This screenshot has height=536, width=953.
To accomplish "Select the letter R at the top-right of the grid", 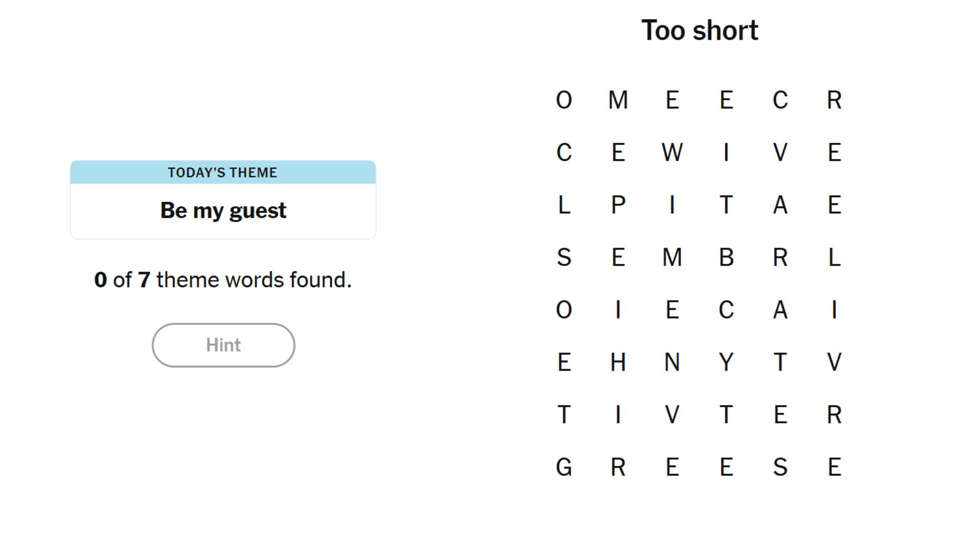I will pos(835,101).
